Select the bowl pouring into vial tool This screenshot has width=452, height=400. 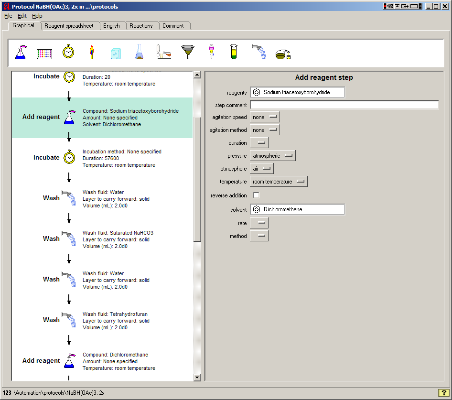pyautogui.click(x=283, y=54)
